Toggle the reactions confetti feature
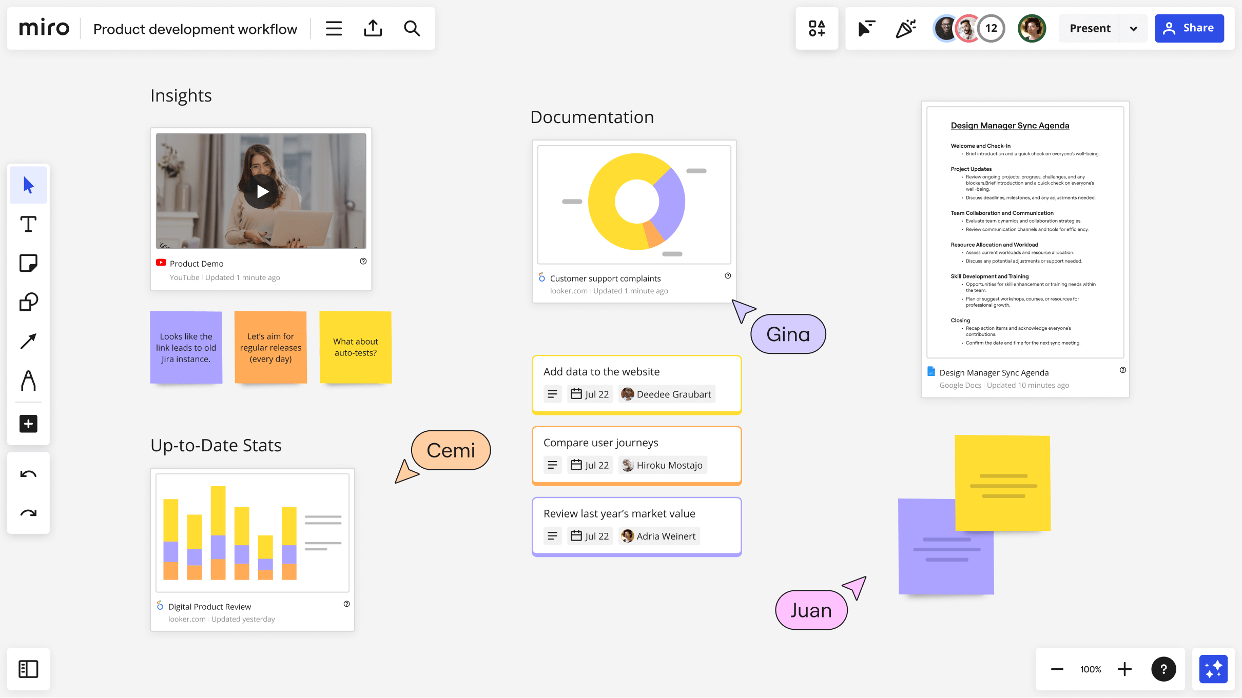 coord(906,28)
